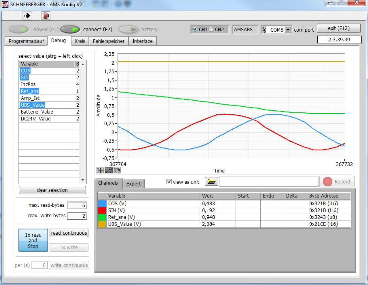Select the CH2 radio button

tap(211, 29)
